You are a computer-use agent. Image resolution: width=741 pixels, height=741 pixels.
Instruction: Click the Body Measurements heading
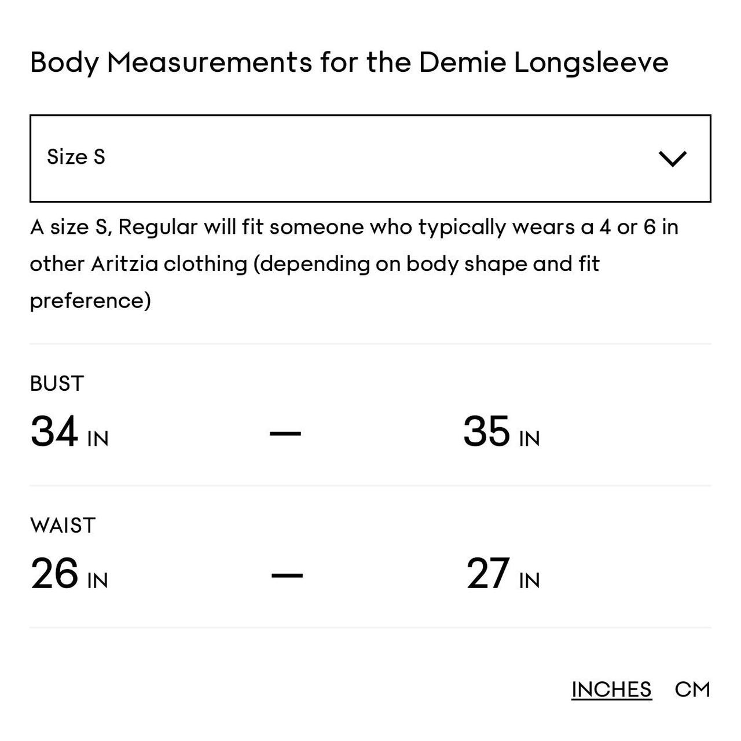coord(349,62)
